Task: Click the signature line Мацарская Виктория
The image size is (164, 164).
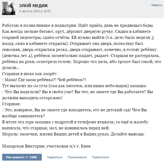Action: pos(46,146)
